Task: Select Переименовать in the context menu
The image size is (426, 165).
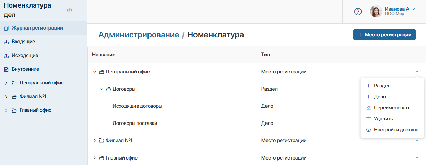Action: [392, 108]
